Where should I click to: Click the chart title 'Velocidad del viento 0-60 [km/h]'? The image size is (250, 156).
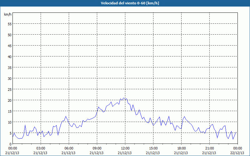click(130, 3)
